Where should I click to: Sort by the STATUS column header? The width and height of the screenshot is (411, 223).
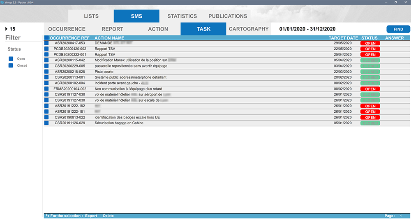(369, 38)
